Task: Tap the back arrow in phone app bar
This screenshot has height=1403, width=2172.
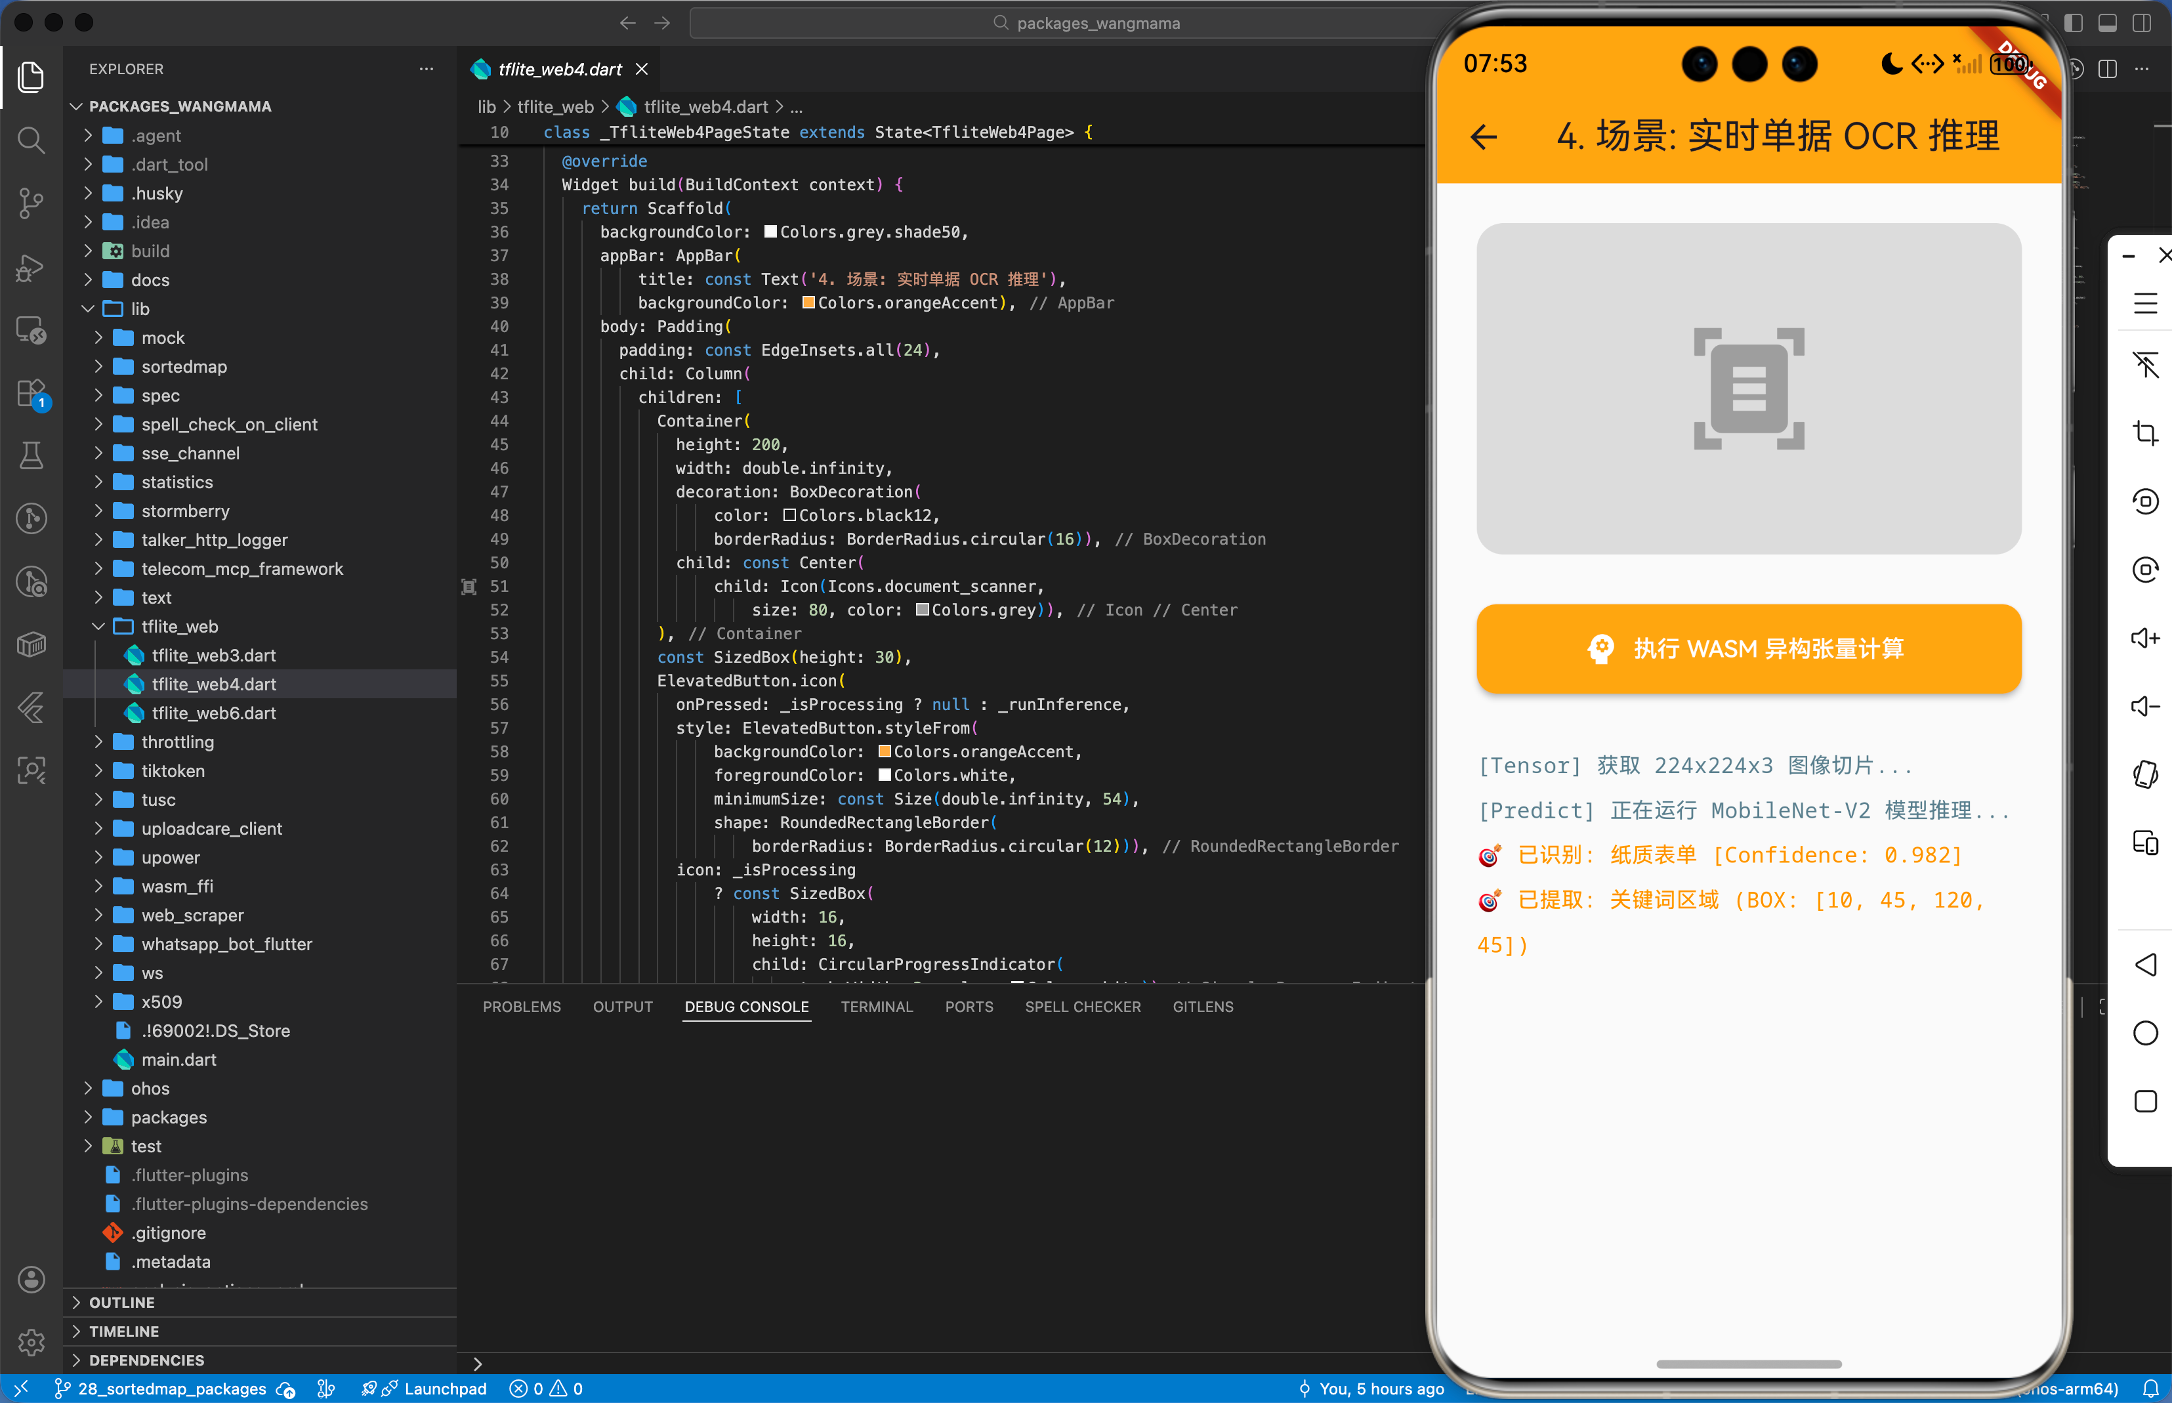Action: coord(1483,136)
